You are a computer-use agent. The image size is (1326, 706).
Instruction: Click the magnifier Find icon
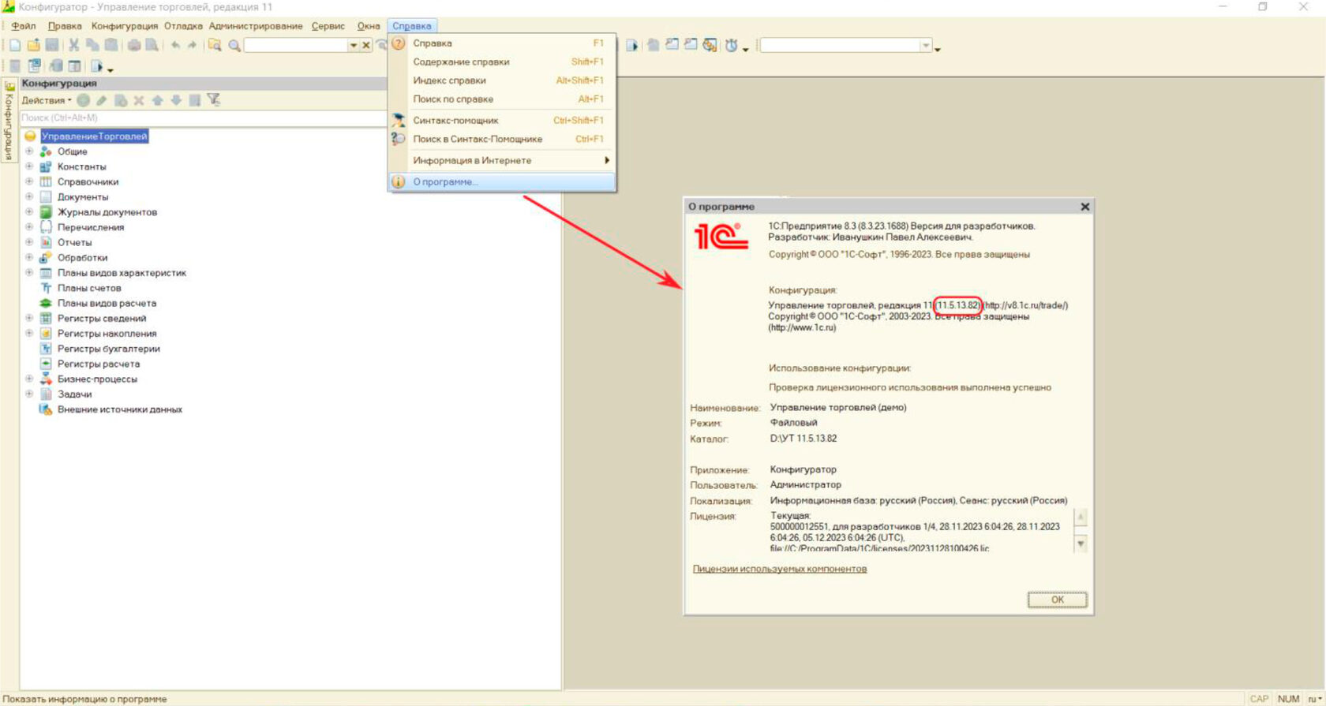(x=234, y=46)
